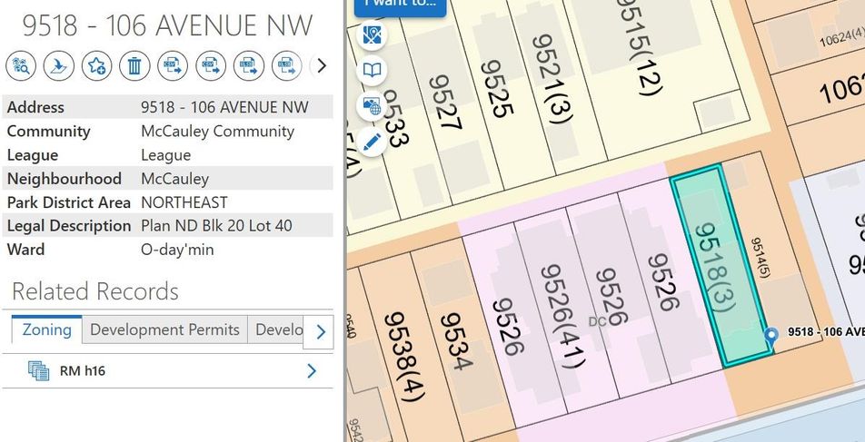Open the map location marker tool
The height and width of the screenshot is (442, 865).
coord(372,34)
